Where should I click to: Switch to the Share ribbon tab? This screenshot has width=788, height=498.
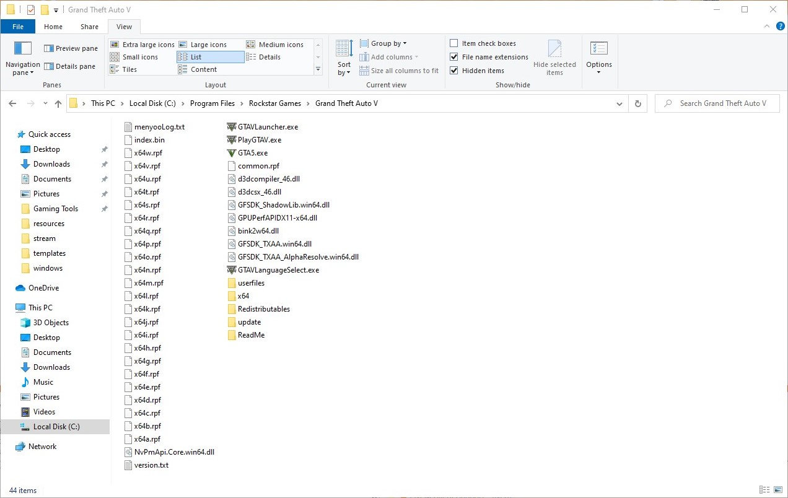(x=89, y=27)
